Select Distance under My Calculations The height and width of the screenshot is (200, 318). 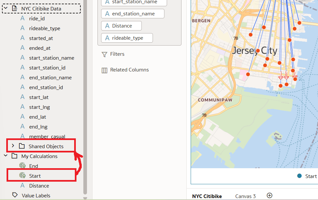point(39,186)
